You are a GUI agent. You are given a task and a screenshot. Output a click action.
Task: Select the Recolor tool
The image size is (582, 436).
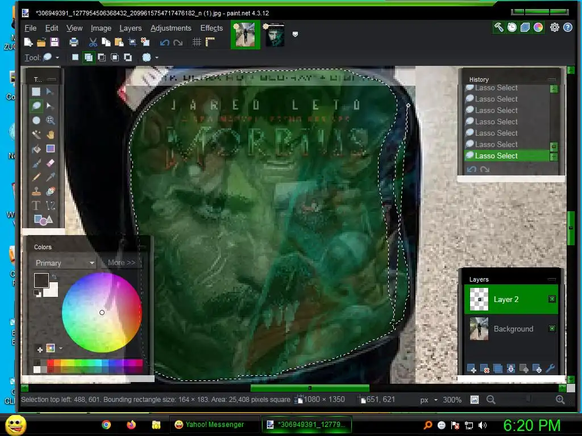pos(51,191)
